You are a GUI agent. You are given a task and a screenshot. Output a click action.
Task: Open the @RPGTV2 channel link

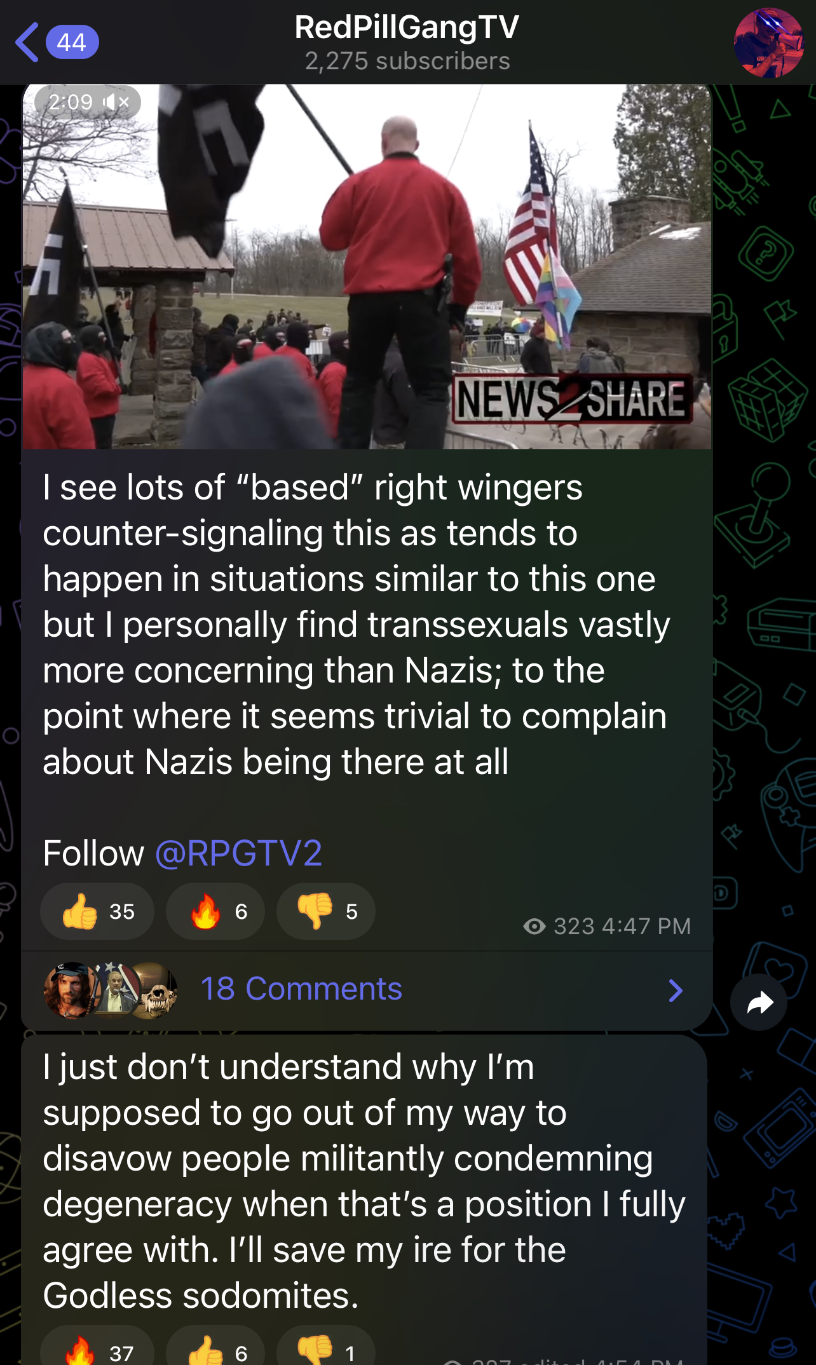(x=238, y=853)
